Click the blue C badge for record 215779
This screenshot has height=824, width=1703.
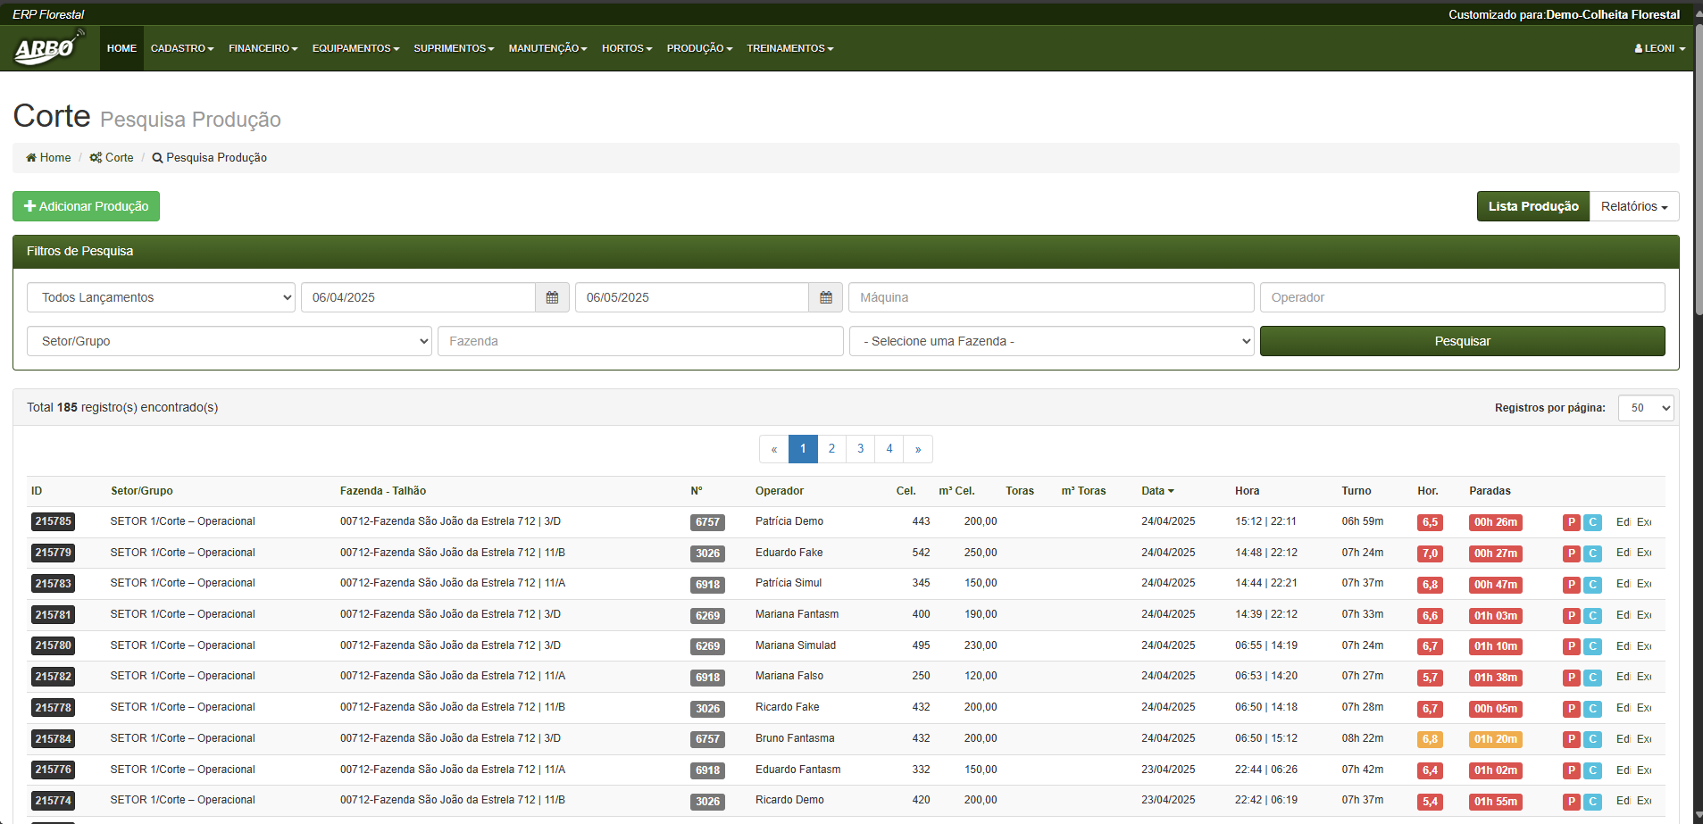[1592, 553]
